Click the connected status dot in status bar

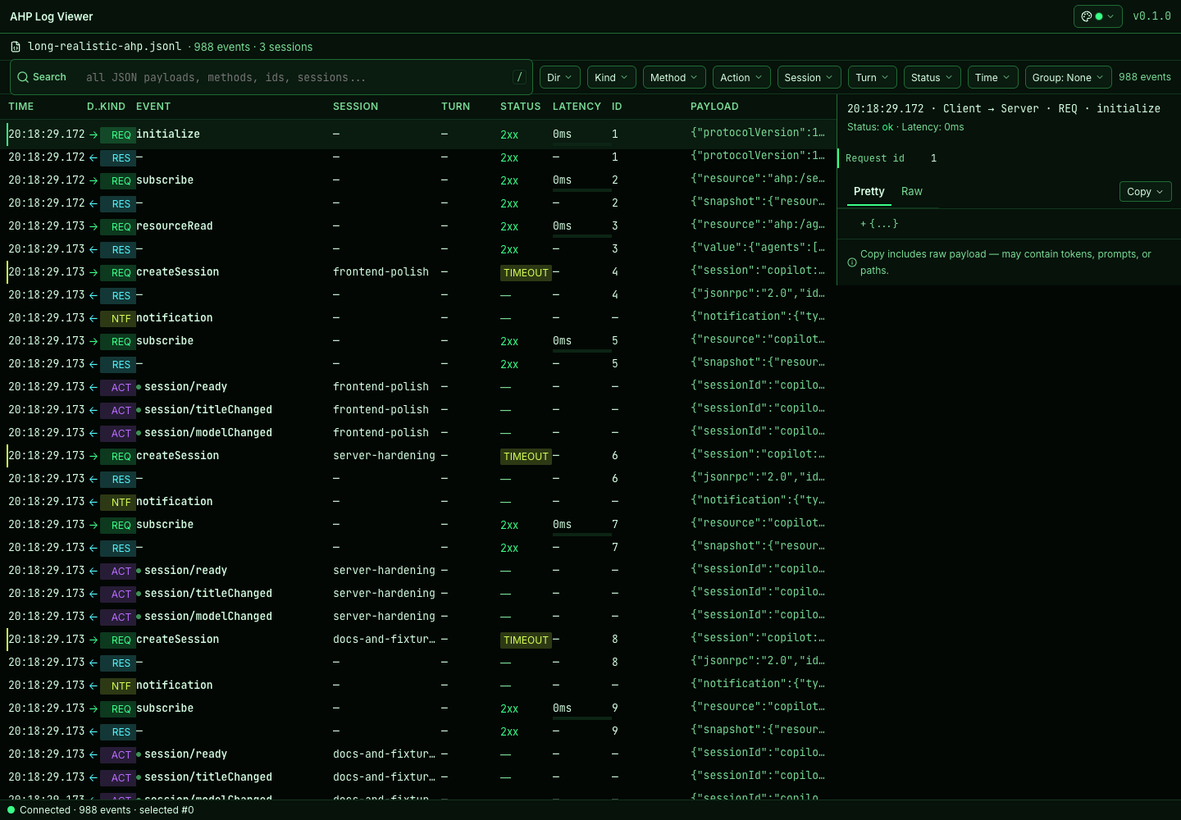(x=11, y=810)
